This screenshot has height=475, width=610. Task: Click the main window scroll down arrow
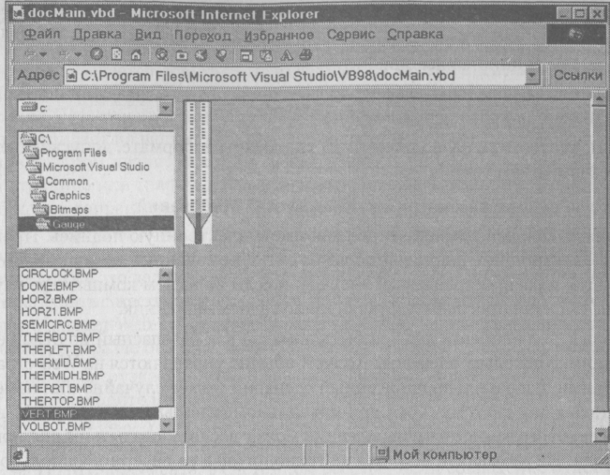click(x=600, y=433)
